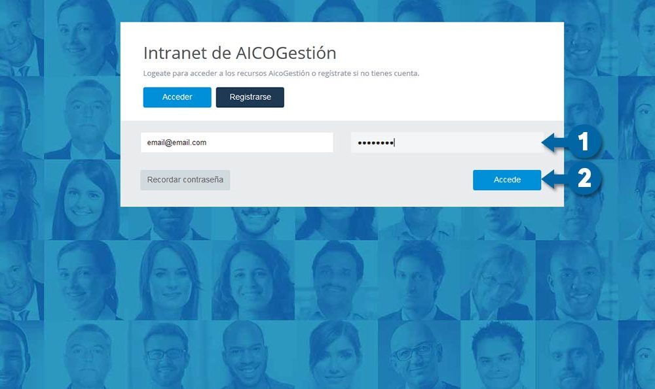Submit login with the Accede button

[507, 180]
